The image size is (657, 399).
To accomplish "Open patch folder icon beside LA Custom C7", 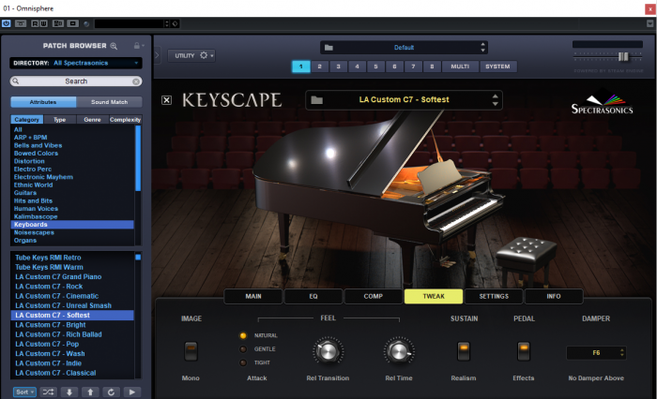I will (x=317, y=100).
